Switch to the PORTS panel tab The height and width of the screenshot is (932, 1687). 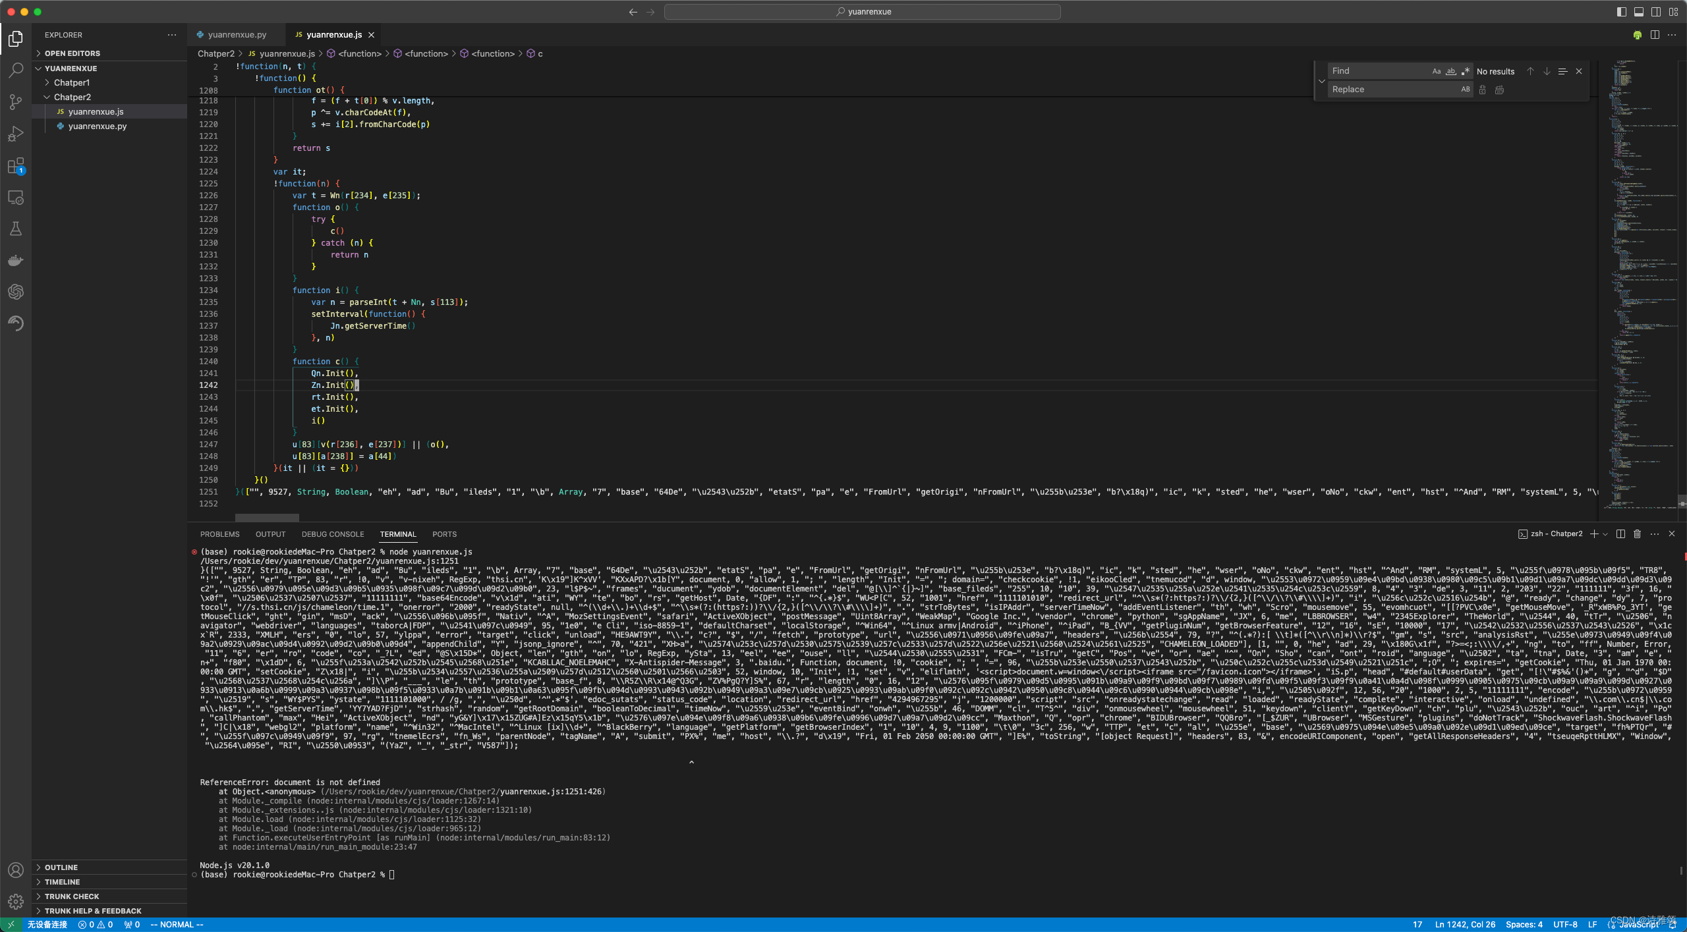[445, 534]
